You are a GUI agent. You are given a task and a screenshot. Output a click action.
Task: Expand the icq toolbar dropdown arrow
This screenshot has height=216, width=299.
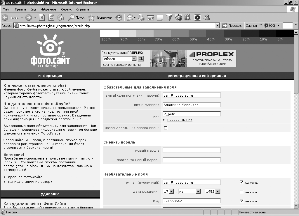coord(278,26)
